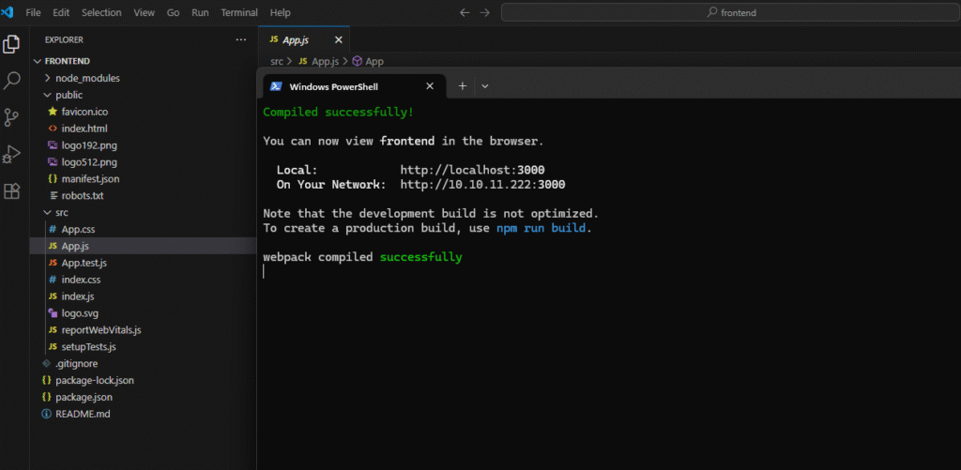Open the Selection menu
Image resolution: width=961 pixels, height=470 pixels.
101,13
